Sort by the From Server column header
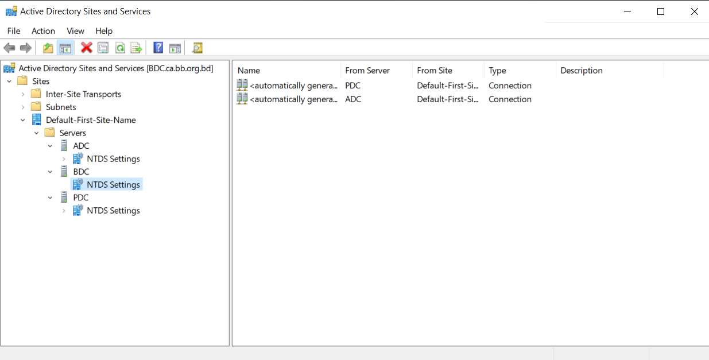 point(377,71)
